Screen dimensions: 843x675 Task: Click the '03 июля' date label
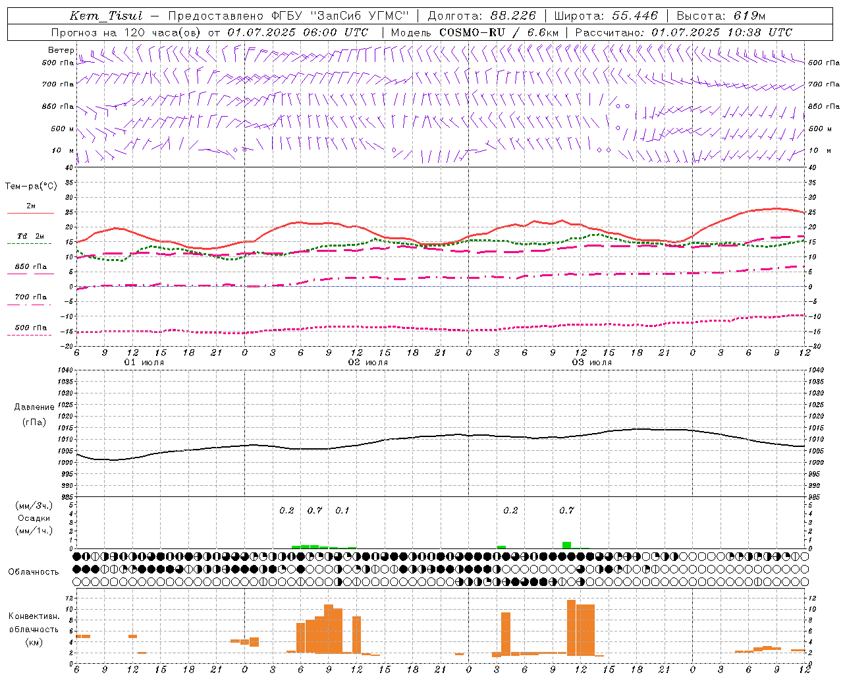(592, 363)
